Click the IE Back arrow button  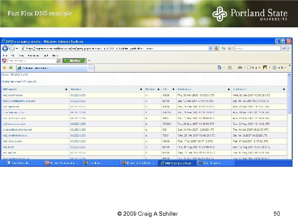(5, 49)
